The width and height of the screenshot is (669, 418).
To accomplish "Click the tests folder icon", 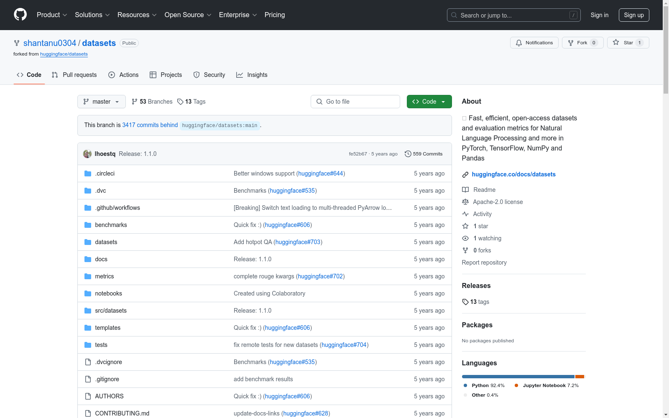I will tap(88, 345).
